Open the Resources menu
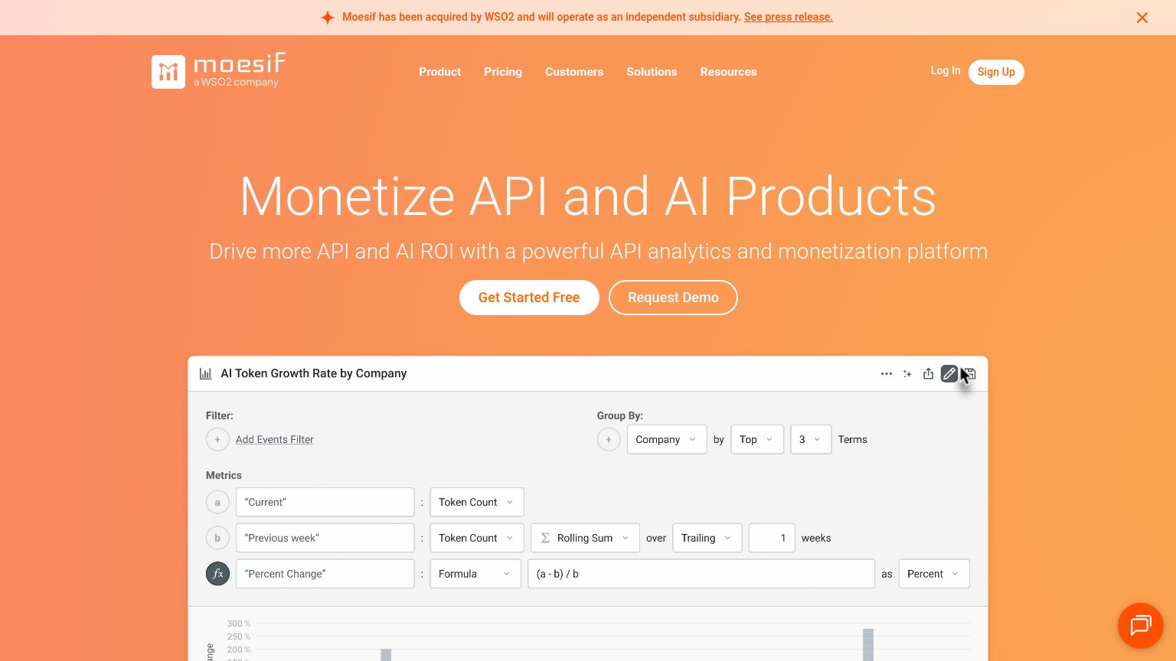1176x661 pixels. point(728,72)
